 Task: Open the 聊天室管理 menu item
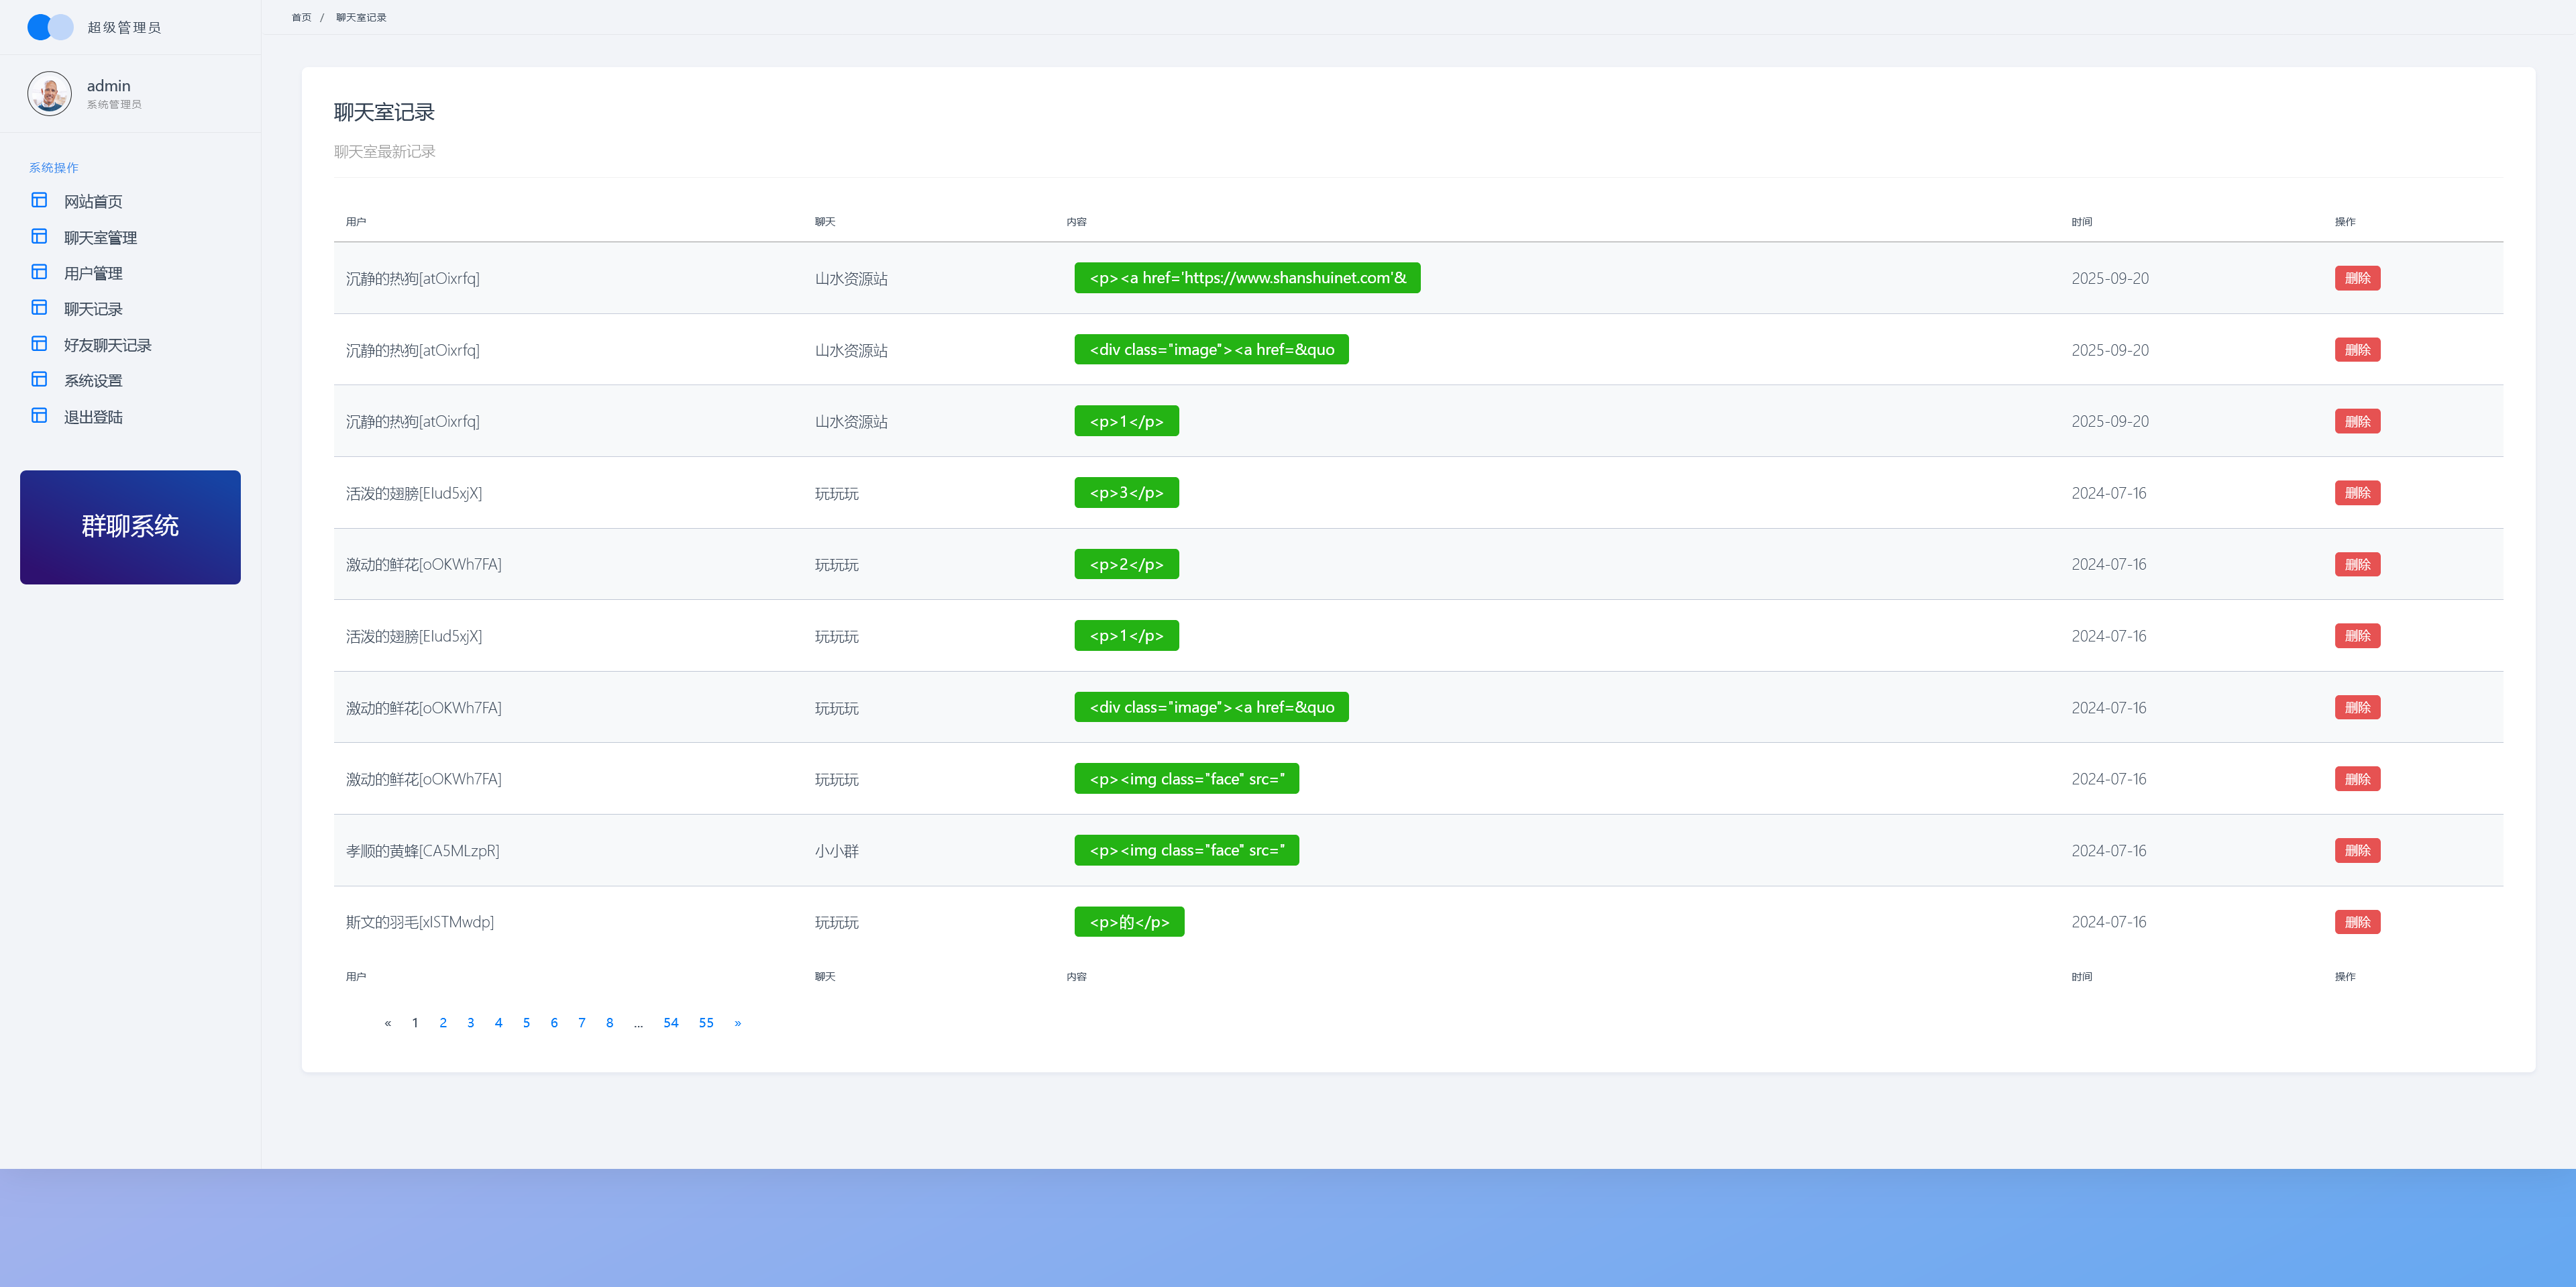click(100, 238)
